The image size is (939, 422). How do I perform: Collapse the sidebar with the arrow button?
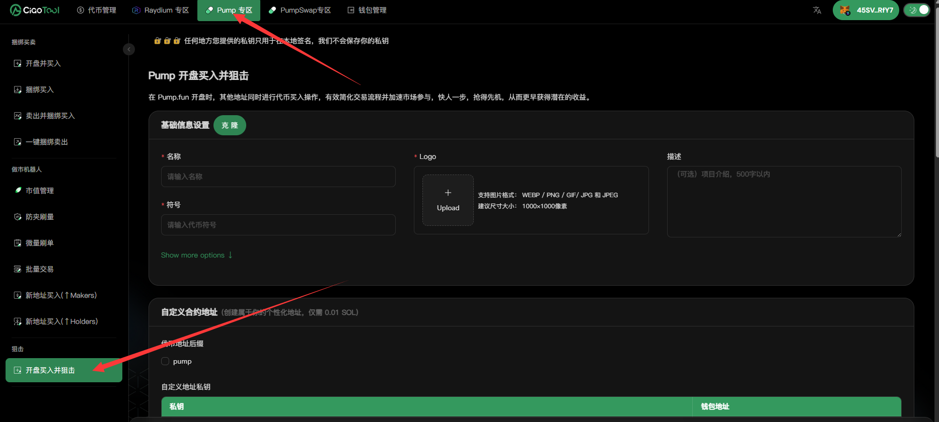point(129,49)
